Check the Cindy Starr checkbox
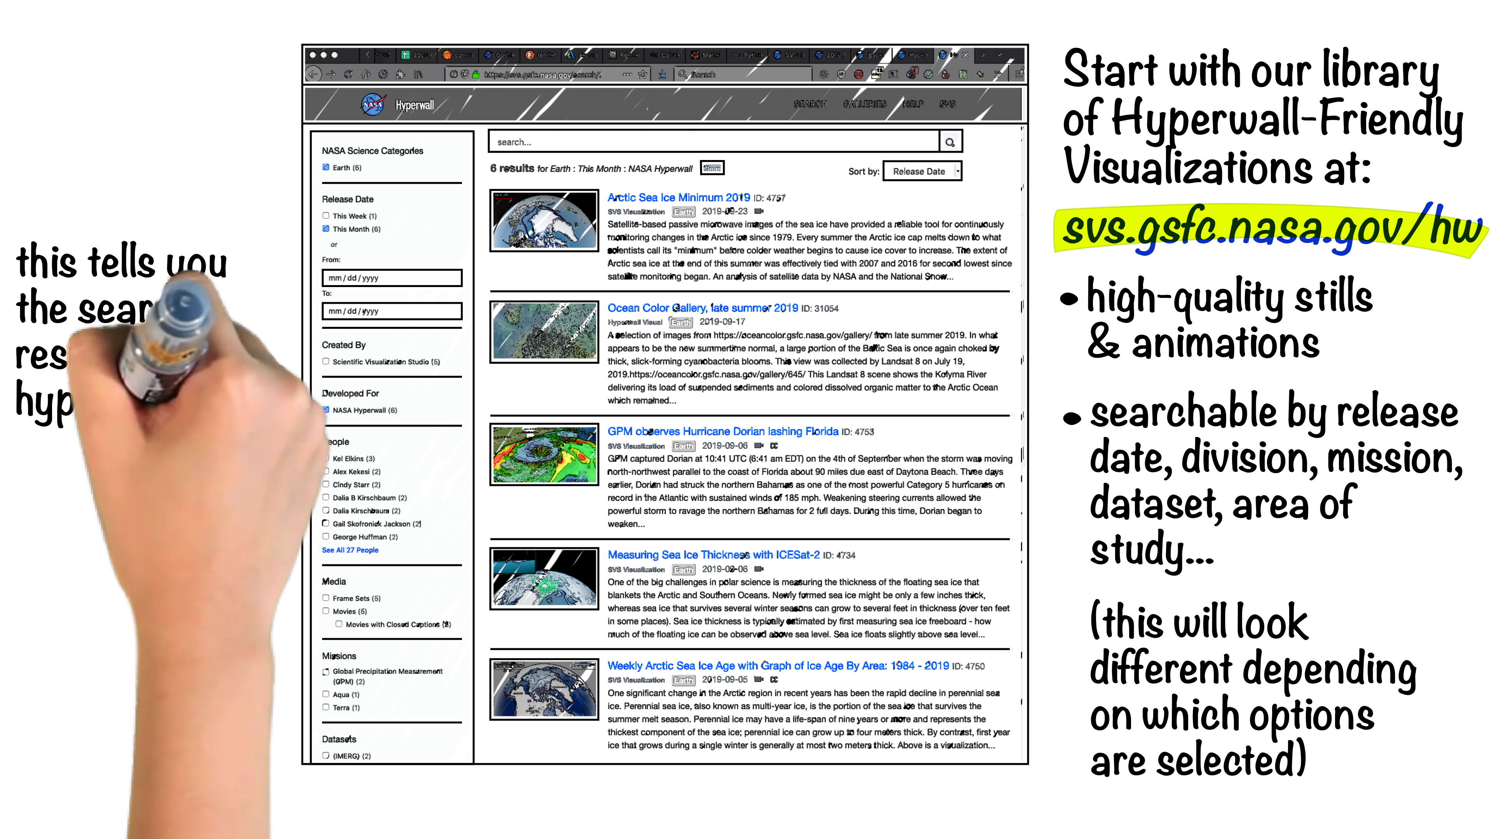This screenshot has width=1492, height=839. (326, 484)
